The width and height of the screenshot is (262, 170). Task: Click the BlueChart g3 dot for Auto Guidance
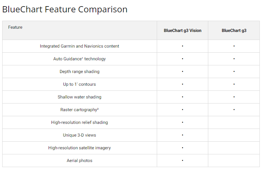(x=234, y=59)
